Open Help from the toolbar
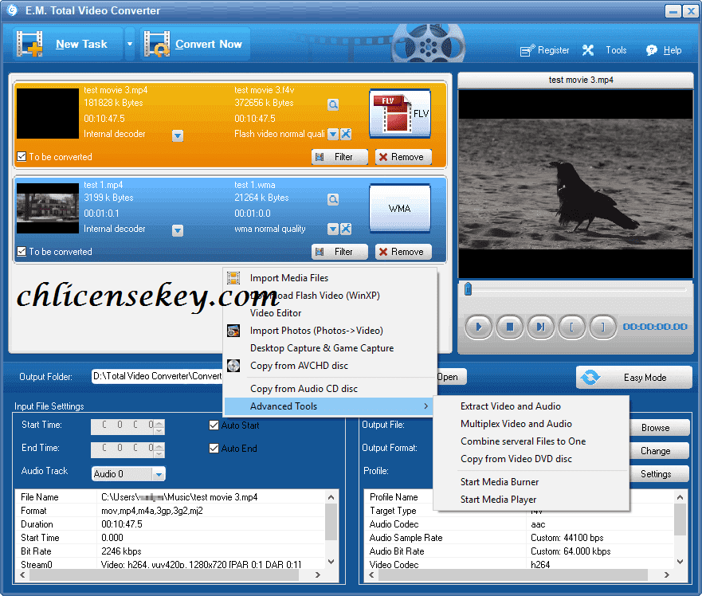Screen dimensions: 702x596 point(664,50)
